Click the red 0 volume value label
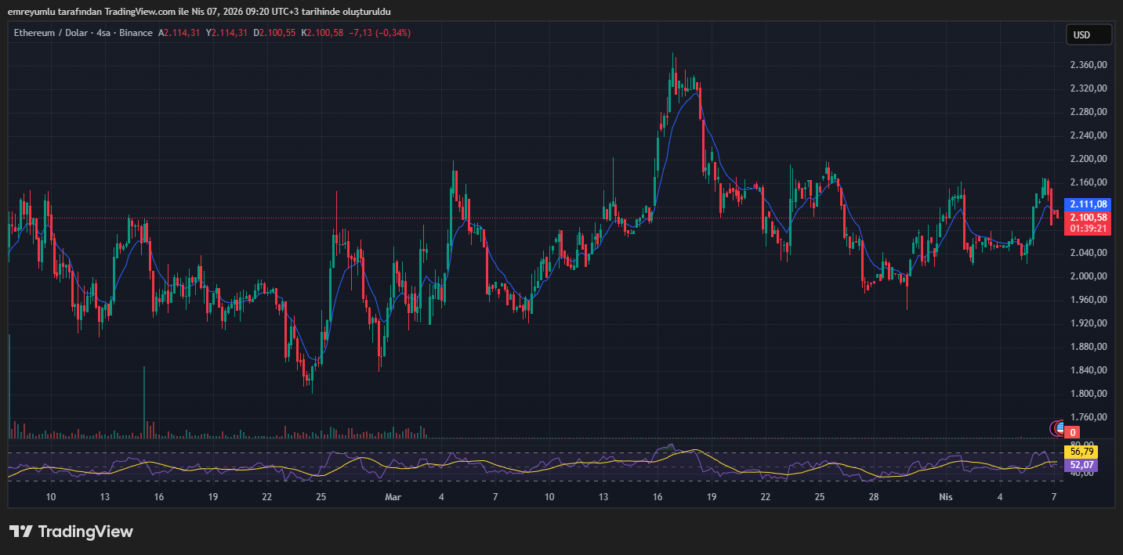Viewport: 1123px width, 555px height. (x=1073, y=432)
